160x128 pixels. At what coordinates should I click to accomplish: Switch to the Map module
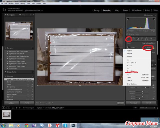(117, 11)
